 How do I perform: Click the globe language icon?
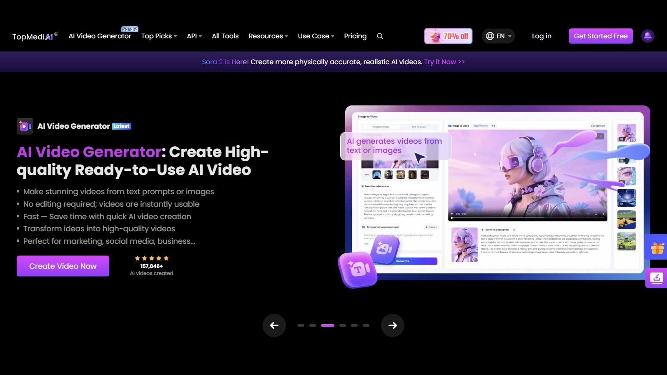tap(490, 36)
